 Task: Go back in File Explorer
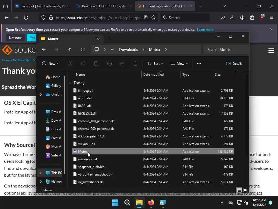click(x=44, y=50)
